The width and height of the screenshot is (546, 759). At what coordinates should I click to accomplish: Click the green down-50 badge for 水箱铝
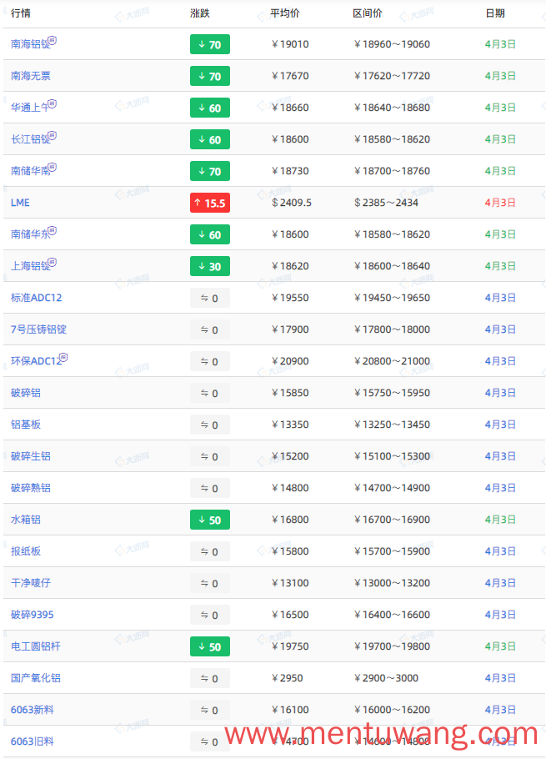(x=210, y=520)
